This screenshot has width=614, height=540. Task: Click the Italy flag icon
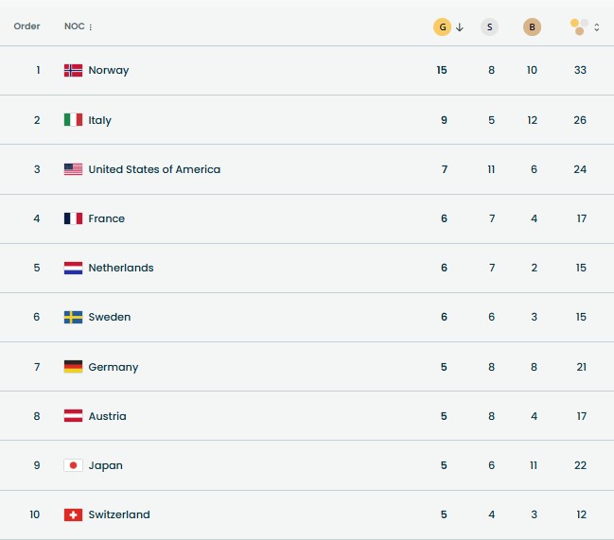click(73, 120)
